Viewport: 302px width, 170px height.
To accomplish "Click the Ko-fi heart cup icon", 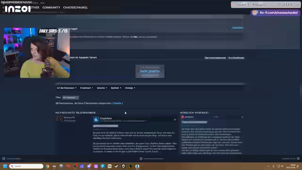I will point(255,13).
